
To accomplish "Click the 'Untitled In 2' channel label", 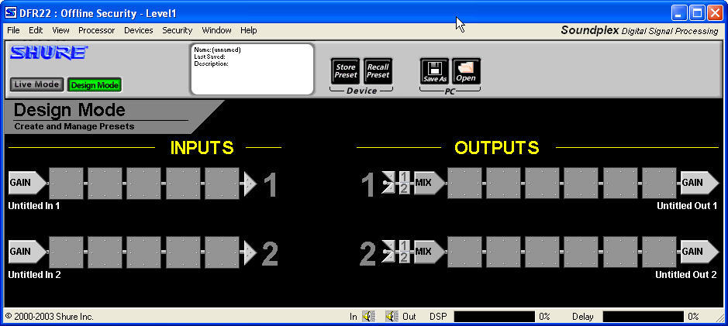I will 34,275.
